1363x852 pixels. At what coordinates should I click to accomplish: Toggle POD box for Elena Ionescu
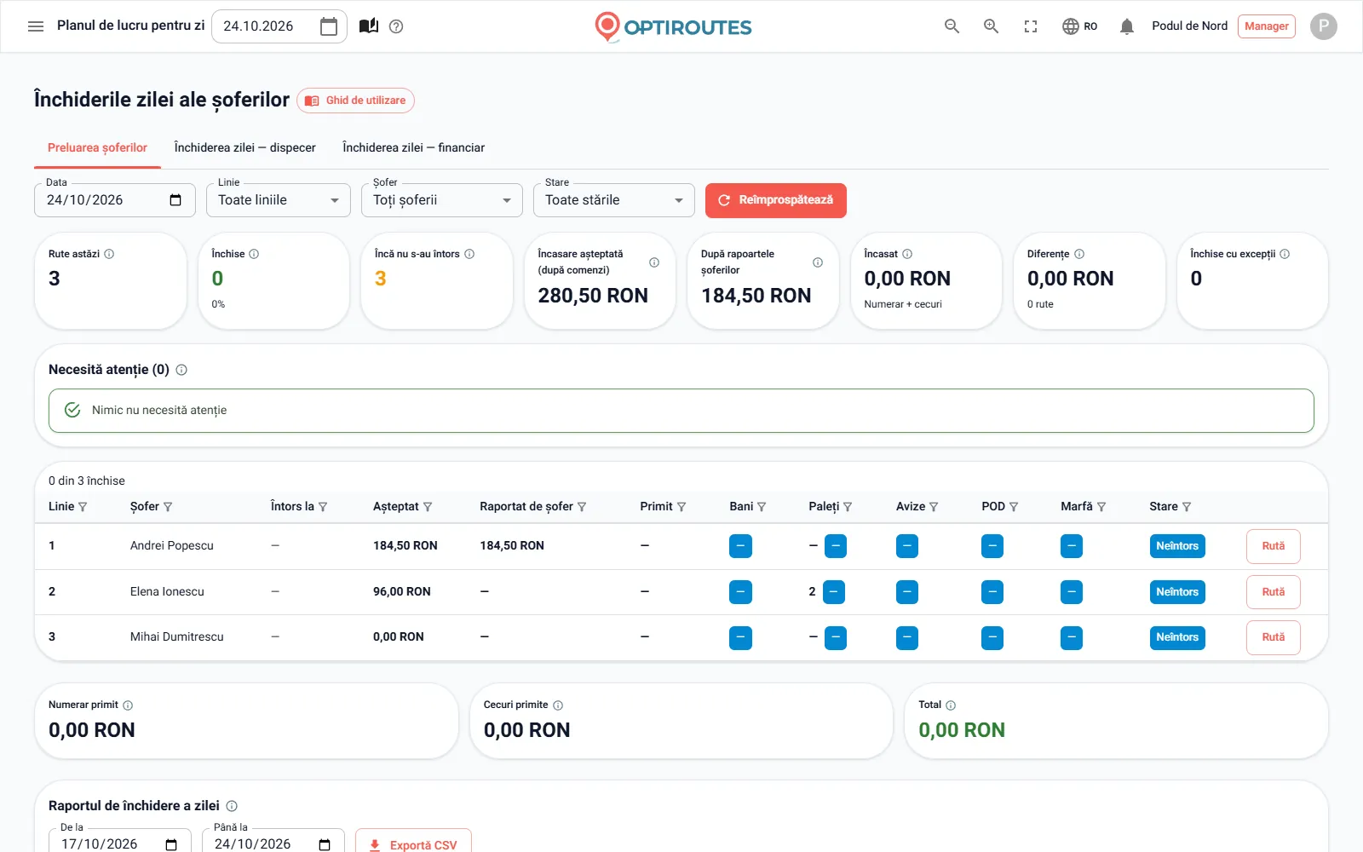pyautogui.click(x=992, y=592)
